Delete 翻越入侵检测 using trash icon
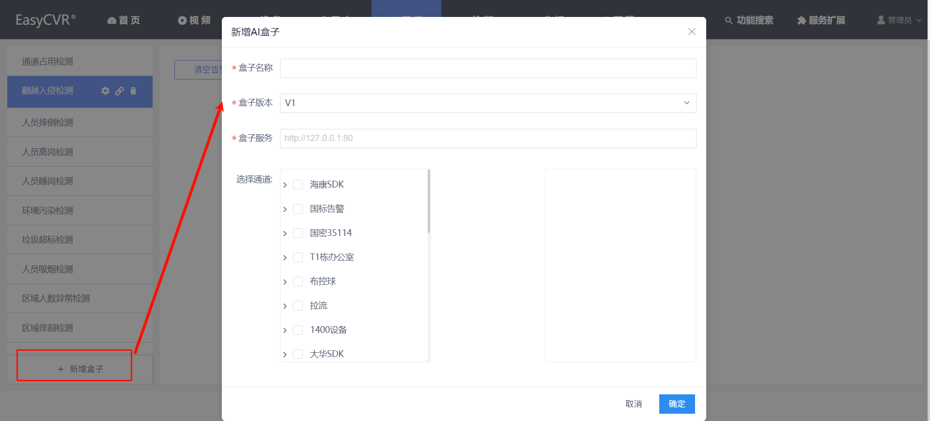 pos(133,91)
